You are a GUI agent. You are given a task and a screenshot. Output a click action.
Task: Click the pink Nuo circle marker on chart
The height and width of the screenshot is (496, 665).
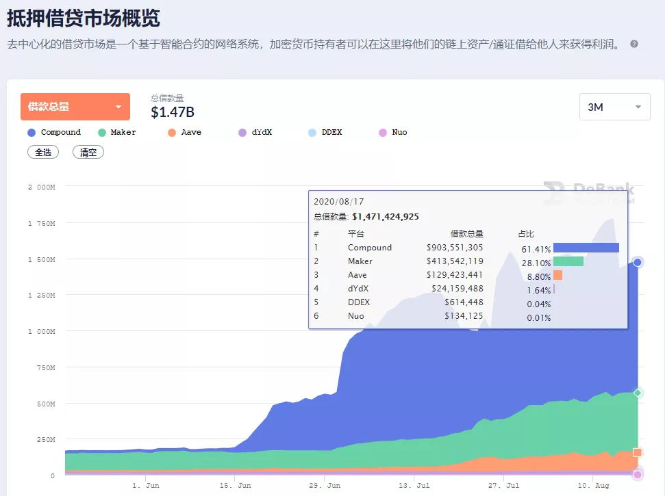(638, 475)
